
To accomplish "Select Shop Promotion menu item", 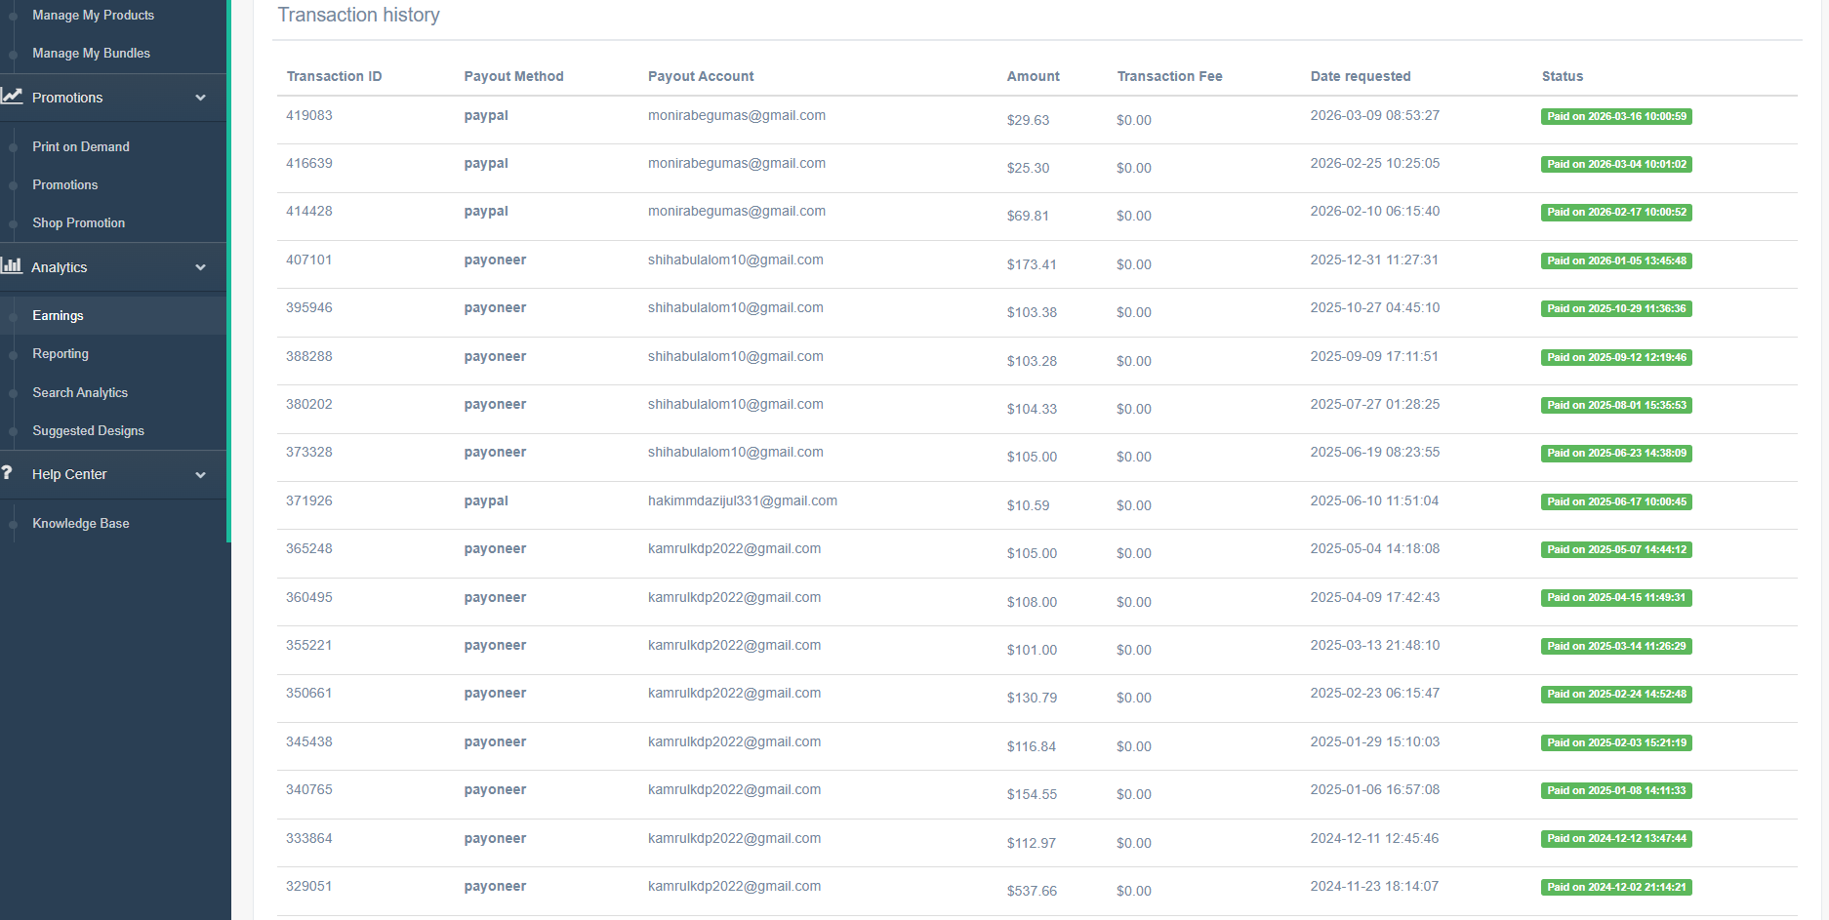I will pos(78,223).
